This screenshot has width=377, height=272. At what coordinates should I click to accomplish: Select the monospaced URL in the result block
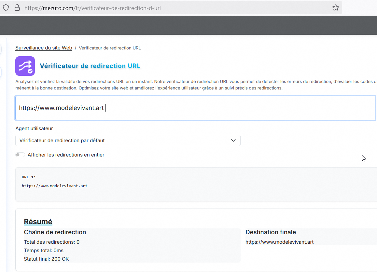click(x=54, y=186)
